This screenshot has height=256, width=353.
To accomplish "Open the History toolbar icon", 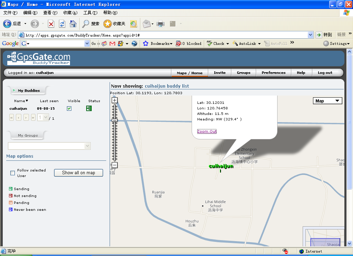I will [133, 24].
